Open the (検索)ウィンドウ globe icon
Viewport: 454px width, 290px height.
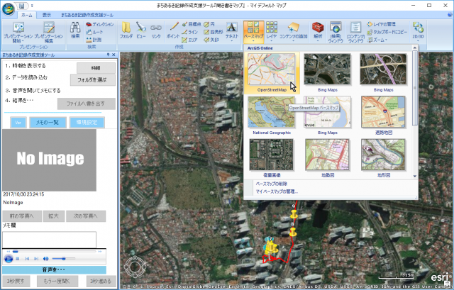pos(336,32)
